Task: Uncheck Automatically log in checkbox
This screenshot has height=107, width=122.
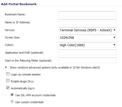Action: click(x=8, y=88)
